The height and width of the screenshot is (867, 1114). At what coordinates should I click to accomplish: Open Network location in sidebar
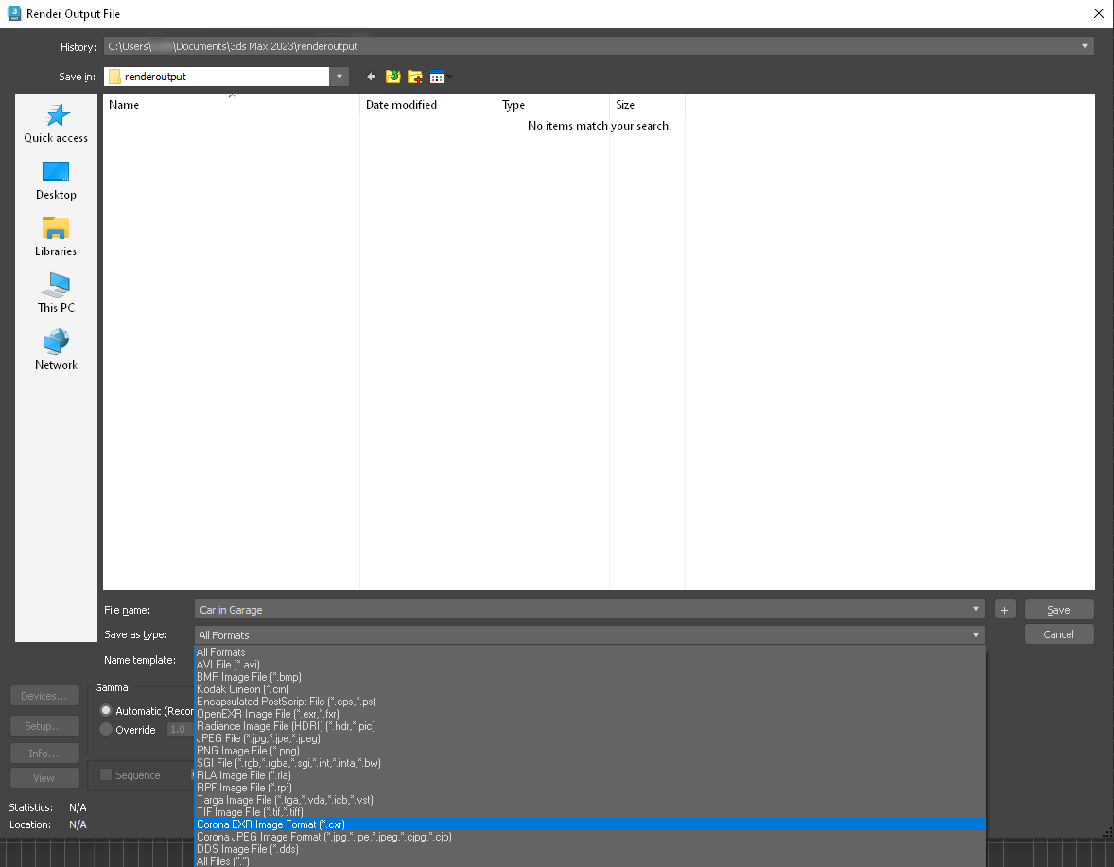[56, 350]
